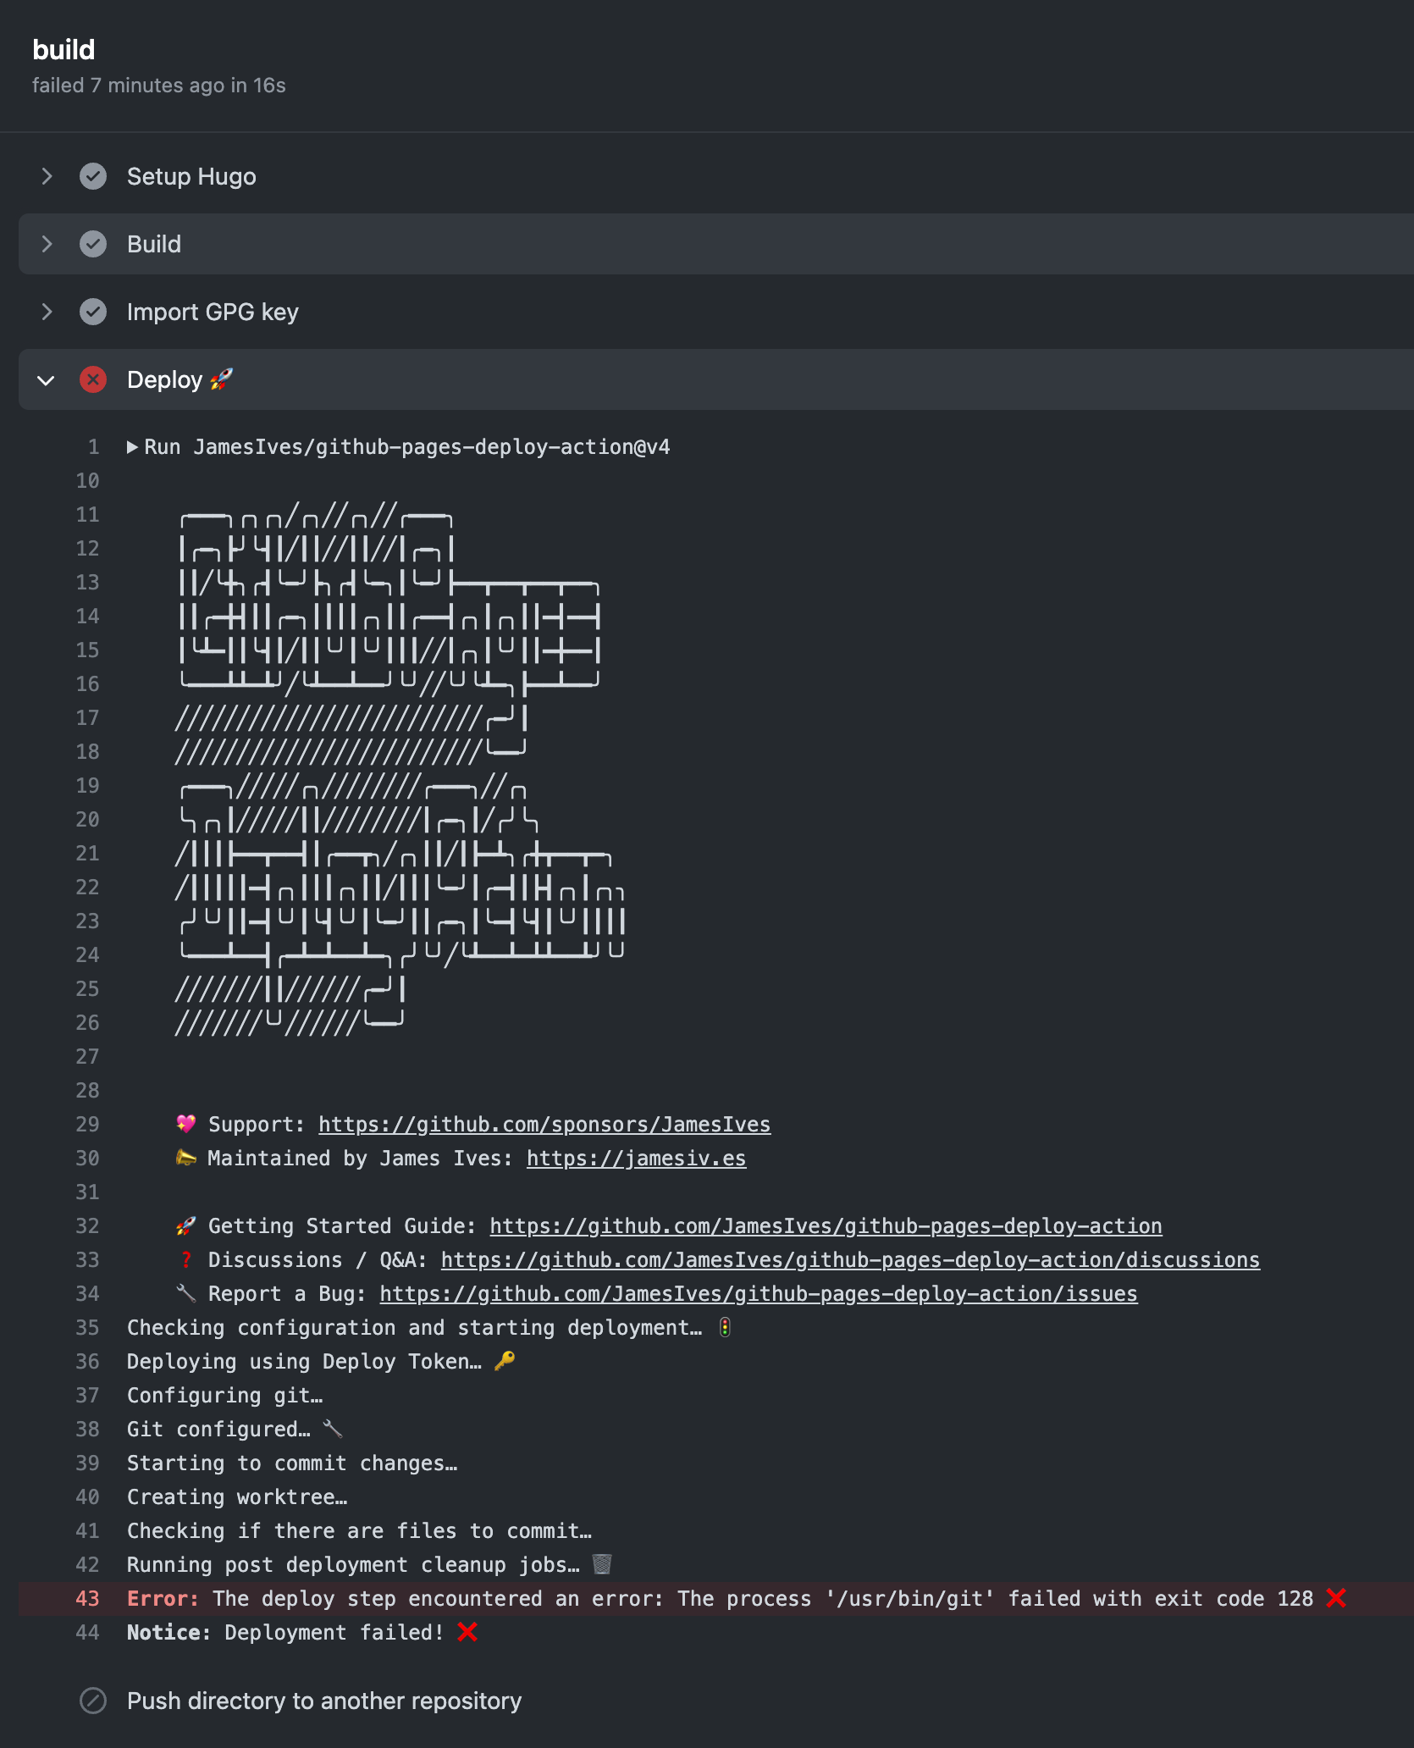Screen dimensions: 1414x1748
Task: Open the github.com/sponsors/JamesIves link
Action: click(544, 1125)
